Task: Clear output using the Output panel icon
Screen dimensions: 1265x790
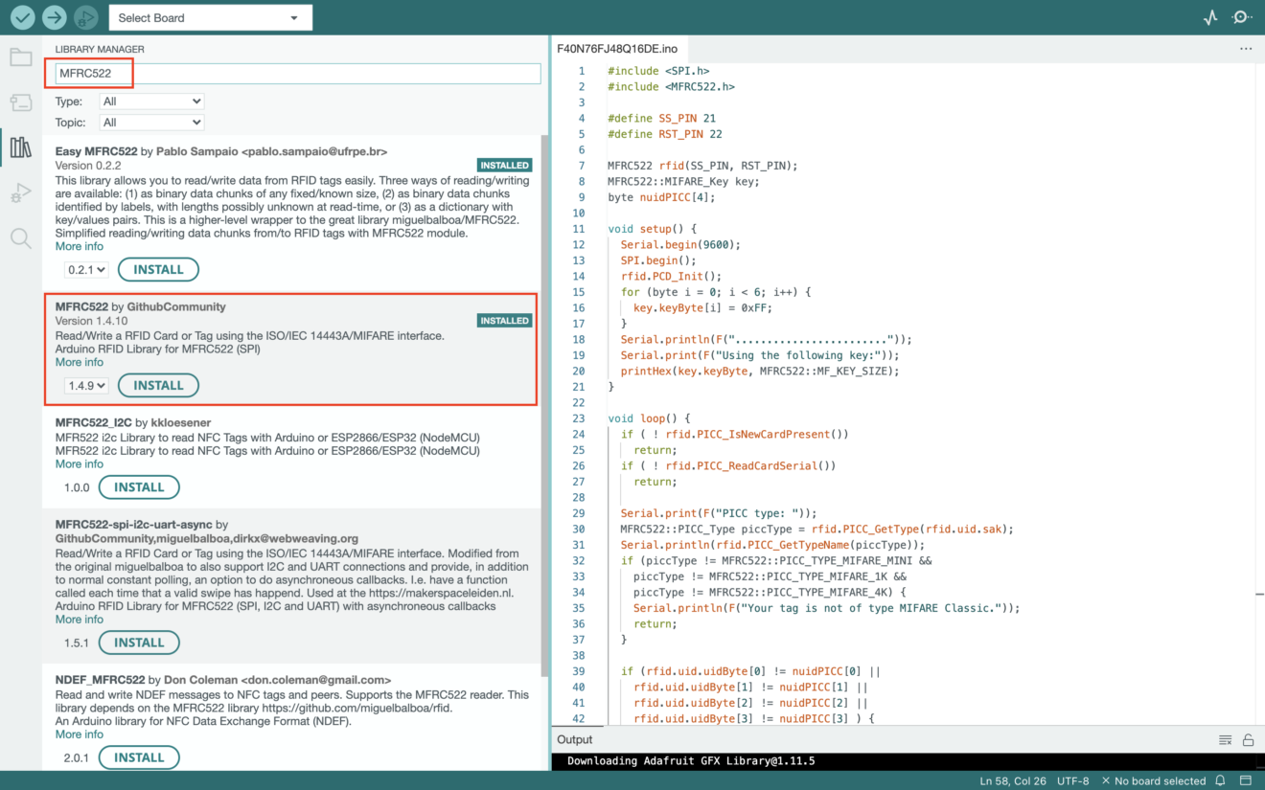Action: point(1225,740)
